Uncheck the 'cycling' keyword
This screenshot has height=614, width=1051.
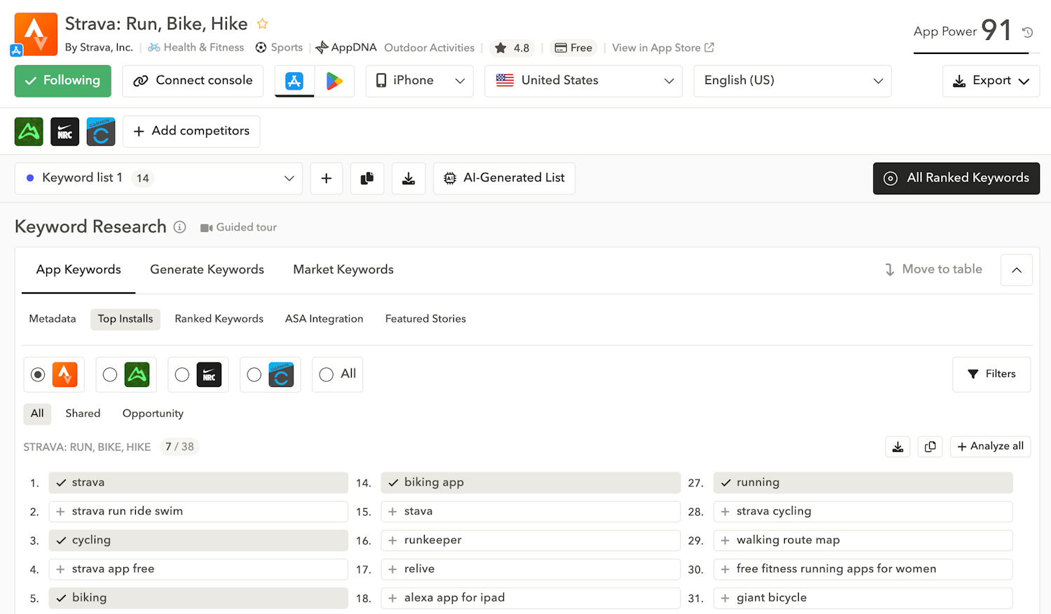(198, 540)
